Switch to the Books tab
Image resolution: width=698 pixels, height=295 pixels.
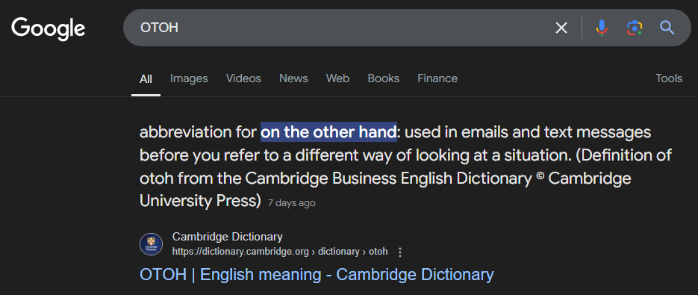pos(383,78)
